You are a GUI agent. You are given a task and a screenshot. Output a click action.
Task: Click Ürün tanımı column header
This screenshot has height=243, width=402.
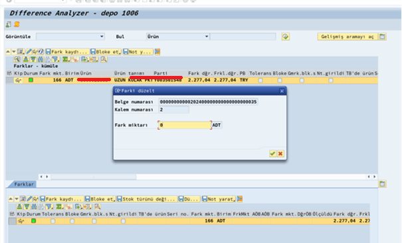pyautogui.click(x=129, y=73)
